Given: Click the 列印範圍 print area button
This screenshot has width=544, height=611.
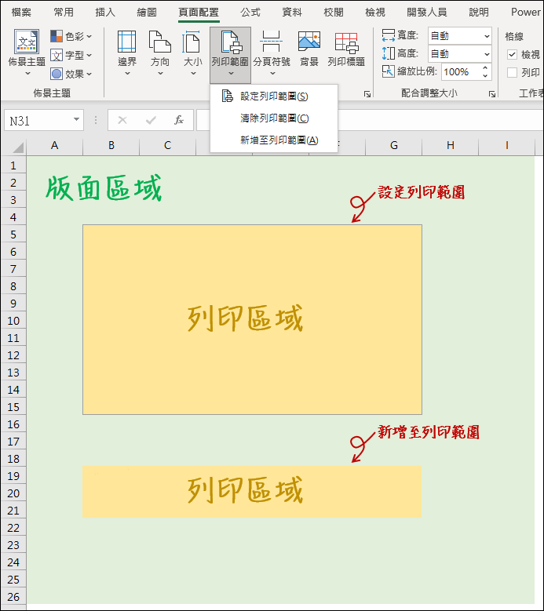Looking at the screenshot, I should pyautogui.click(x=230, y=55).
